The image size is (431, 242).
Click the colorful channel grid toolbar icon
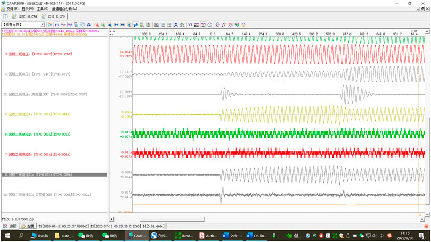[x=50, y=24]
